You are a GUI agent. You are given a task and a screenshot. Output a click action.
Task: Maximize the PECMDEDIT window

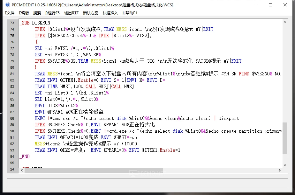tap(270, 5)
